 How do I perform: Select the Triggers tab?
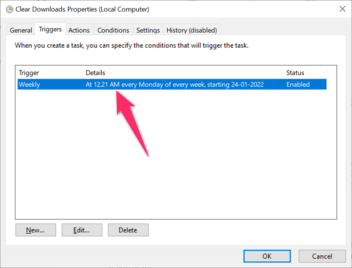click(x=50, y=29)
